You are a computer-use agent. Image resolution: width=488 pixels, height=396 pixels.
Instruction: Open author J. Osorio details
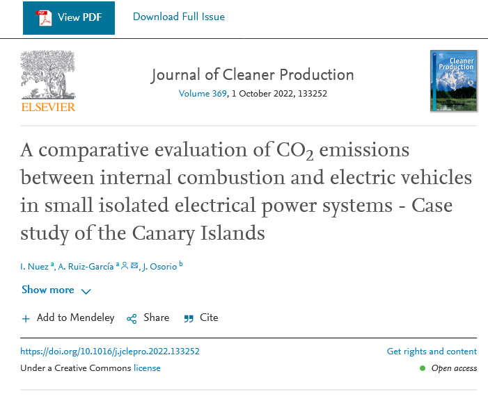click(159, 267)
